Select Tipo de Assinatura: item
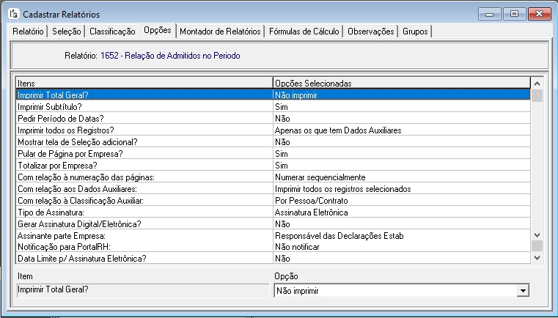Image resolution: width=558 pixels, height=318 pixels. tap(144, 212)
